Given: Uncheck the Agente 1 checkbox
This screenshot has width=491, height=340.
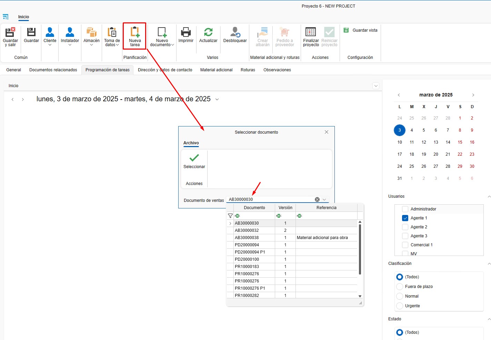Looking at the screenshot, I should 405,218.
